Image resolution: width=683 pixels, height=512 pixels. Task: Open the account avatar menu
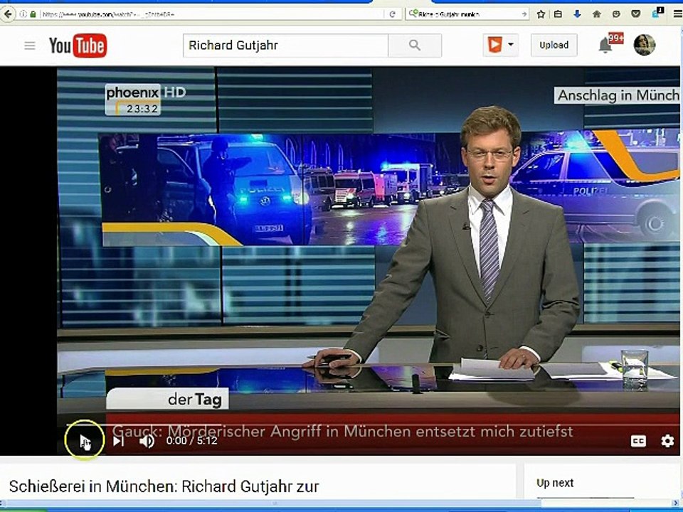tap(645, 44)
